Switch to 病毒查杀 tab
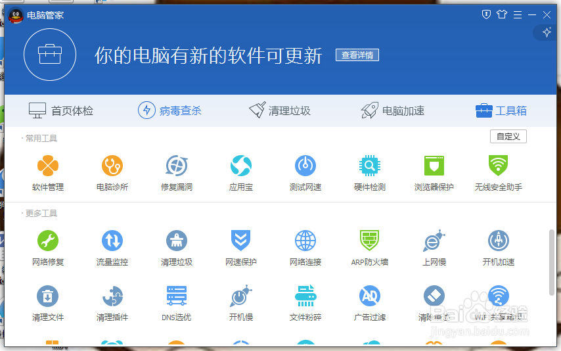Screen dimensions: 561x351 [x=169, y=110]
